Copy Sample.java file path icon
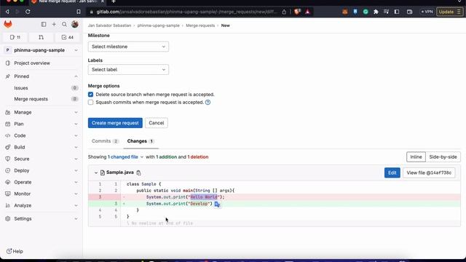 (x=138, y=172)
